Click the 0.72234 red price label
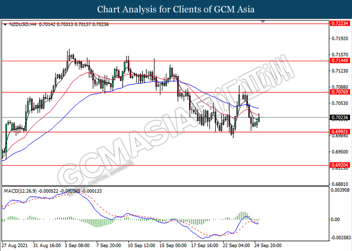This screenshot has width=352, height=251. point(340,23)
